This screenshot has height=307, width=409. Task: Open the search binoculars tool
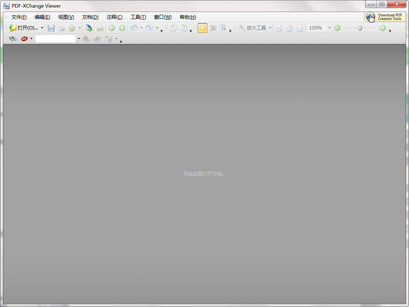coord(12,39)
